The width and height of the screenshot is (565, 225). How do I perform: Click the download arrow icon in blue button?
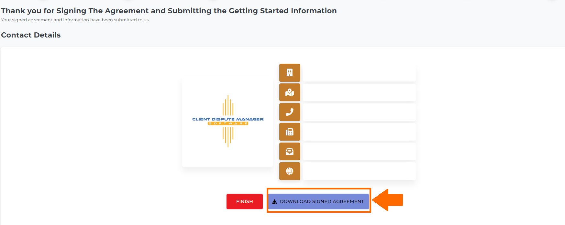coord(274,201)
